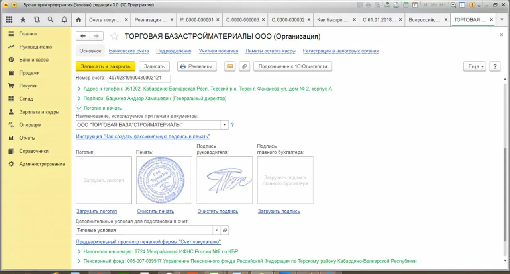Close the Всероссийс... tab
Image resolution: width=510 pixels, height=274 pixels.
pyautogui.click(x=445, y=19)
